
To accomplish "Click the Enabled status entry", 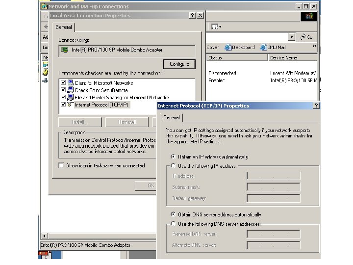I will 216,80.
